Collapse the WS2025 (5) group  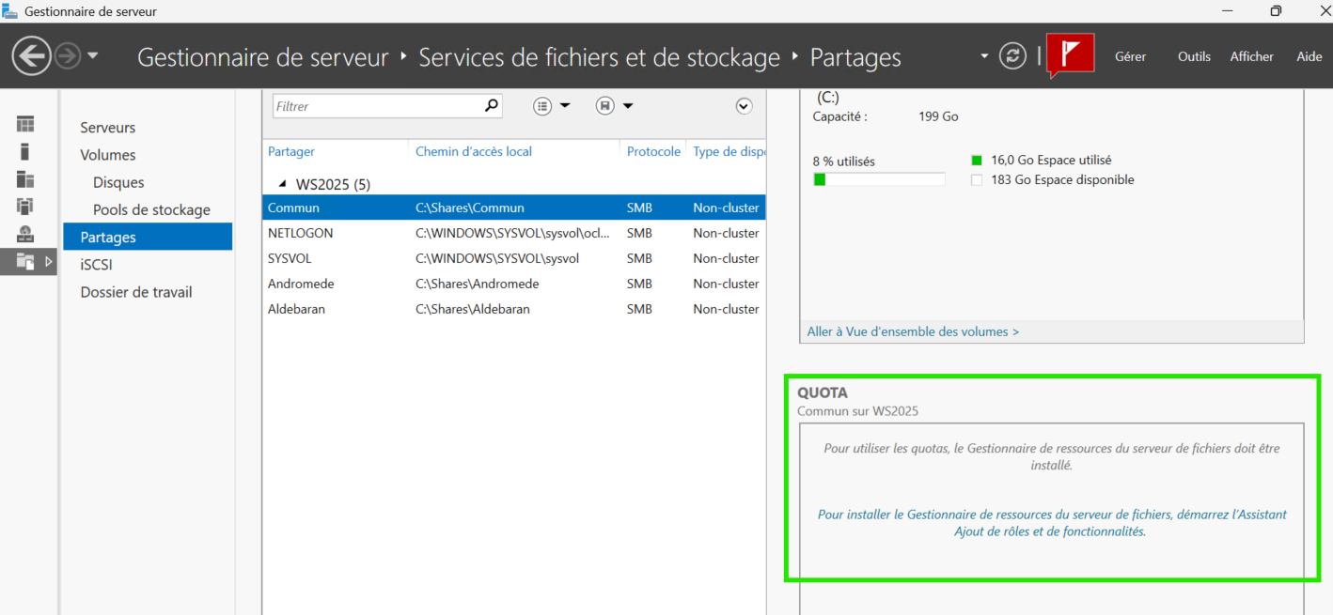point(283,184)
